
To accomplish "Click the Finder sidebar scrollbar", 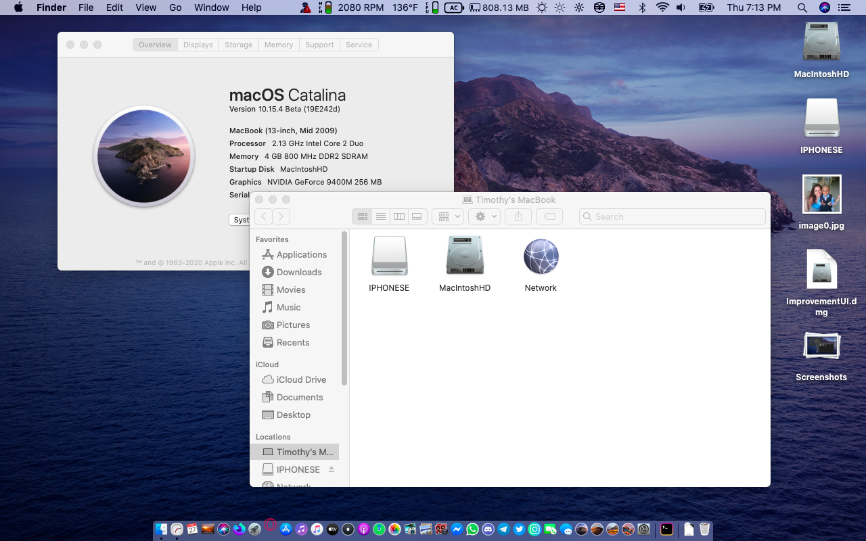I will click(344, 308).
